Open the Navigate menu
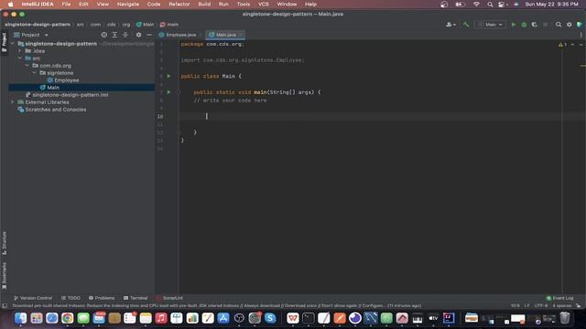 pos(128,4)
